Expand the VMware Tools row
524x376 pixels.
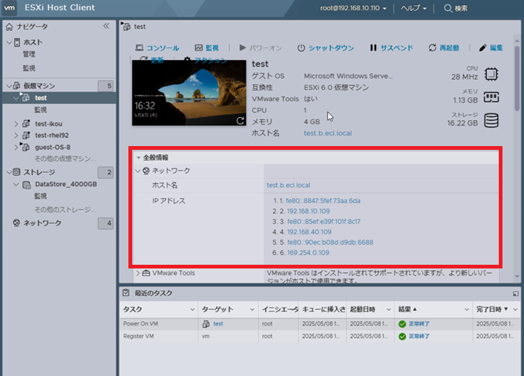coord(138,273)
